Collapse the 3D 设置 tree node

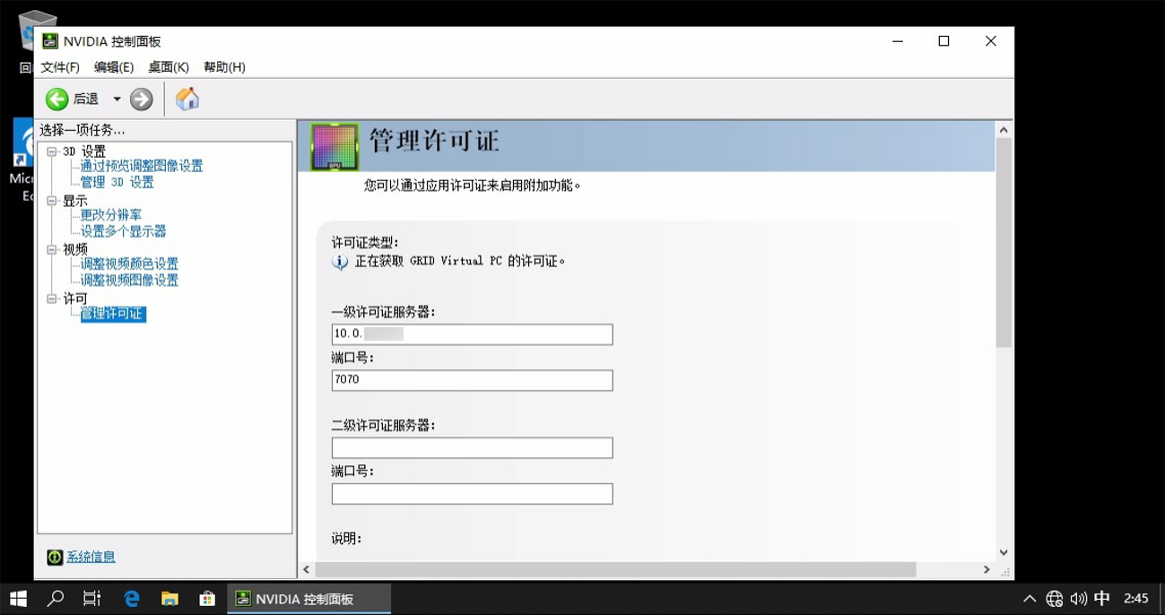[52, 152]
